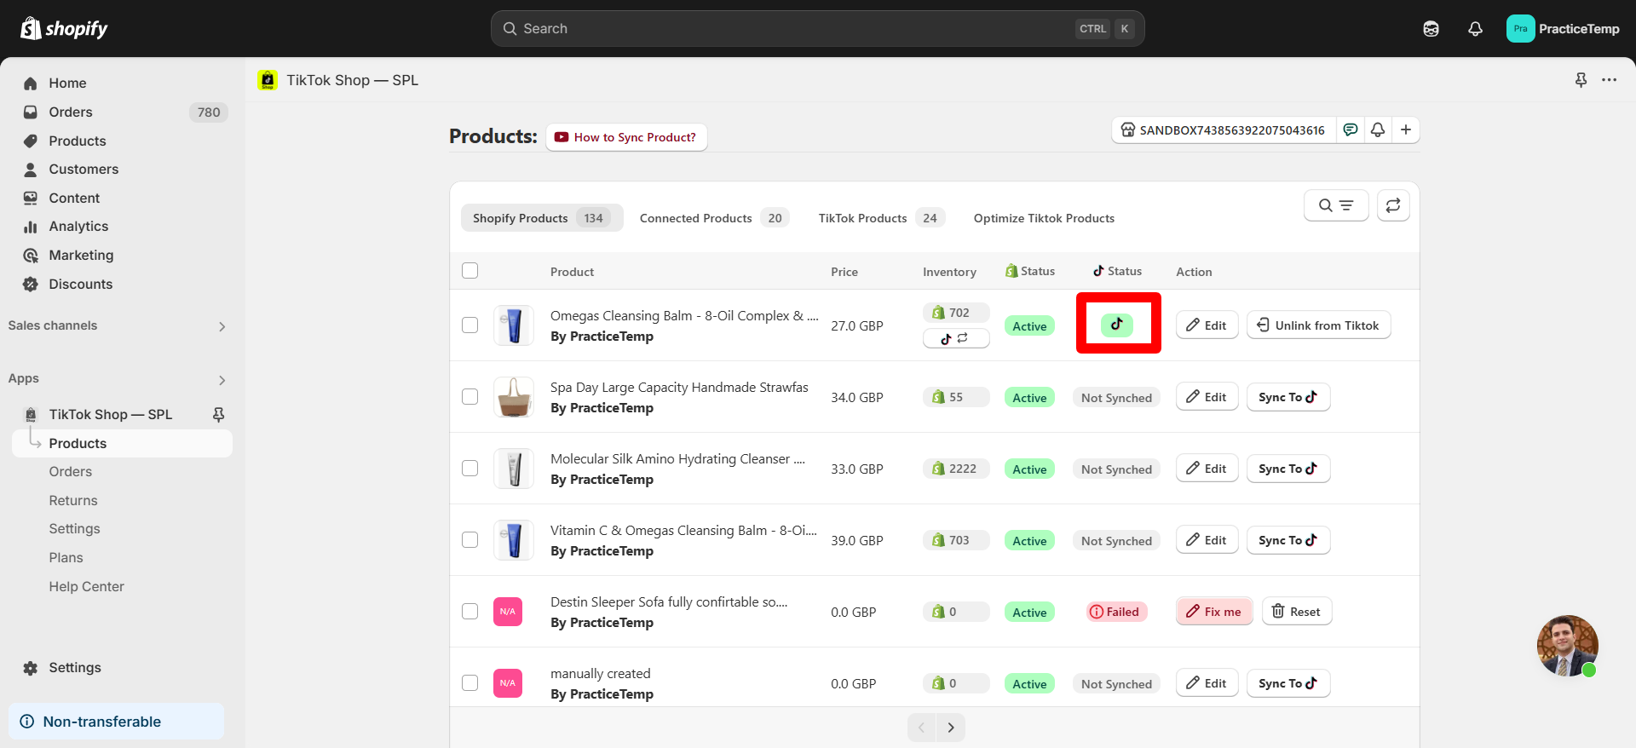Screen dimensions: 1636x748
Task: Open the chat message icon near sandbox ID
Action: (x=1351, y=129)
